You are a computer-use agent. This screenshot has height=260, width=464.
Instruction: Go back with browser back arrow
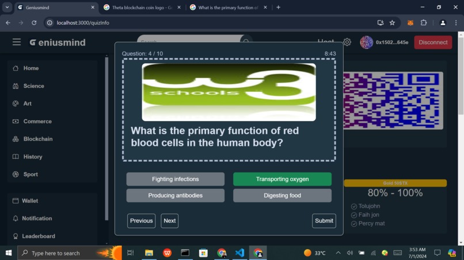click(x=8, y=23)
